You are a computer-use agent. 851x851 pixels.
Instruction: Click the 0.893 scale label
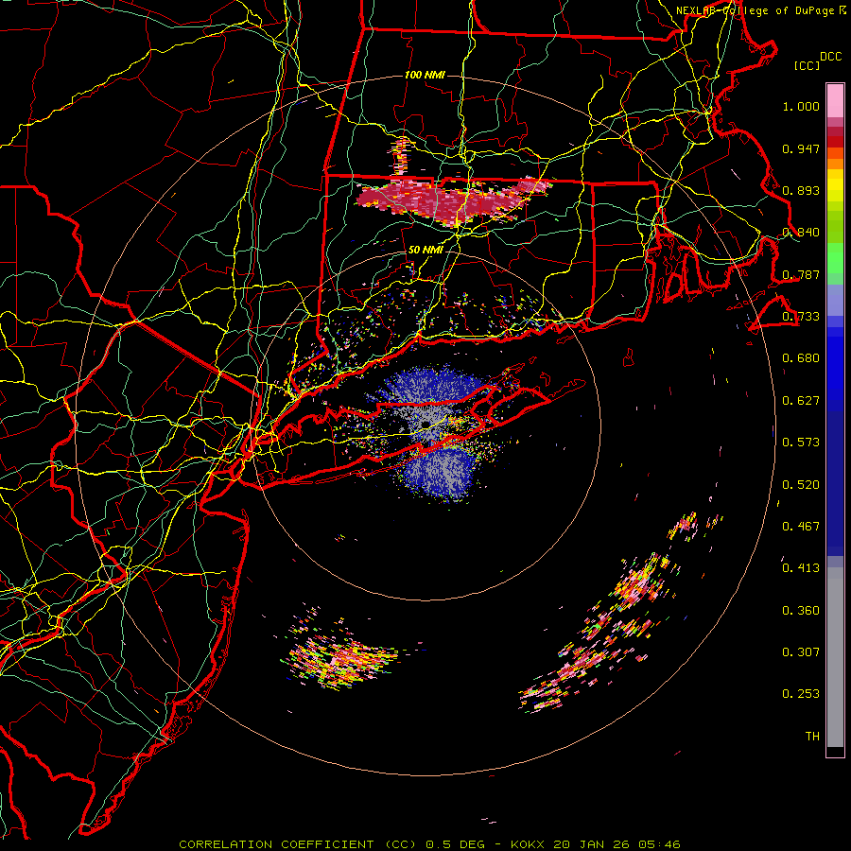(x=801, y=190)
